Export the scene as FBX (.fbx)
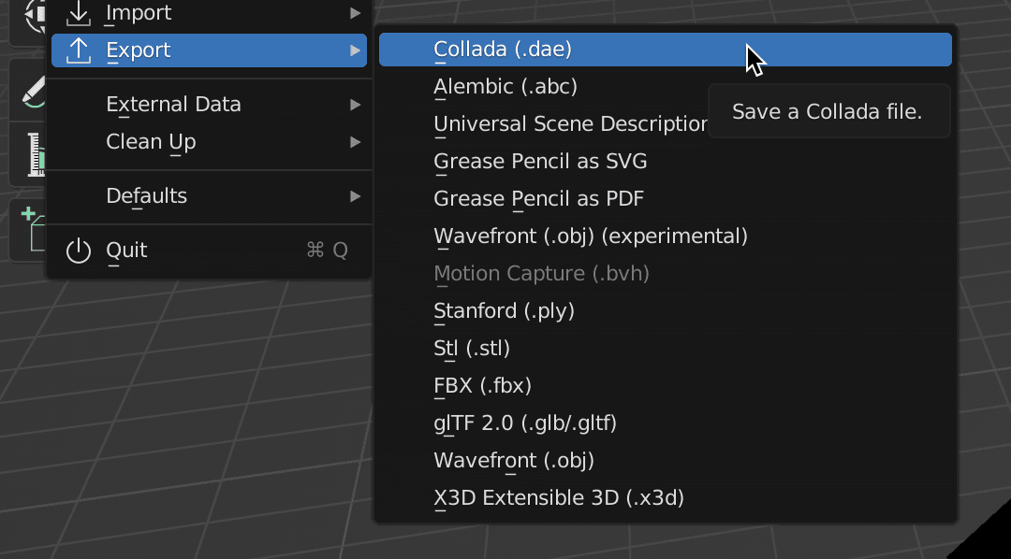This screenshot has height=559, width=1011. click(482, 386)
